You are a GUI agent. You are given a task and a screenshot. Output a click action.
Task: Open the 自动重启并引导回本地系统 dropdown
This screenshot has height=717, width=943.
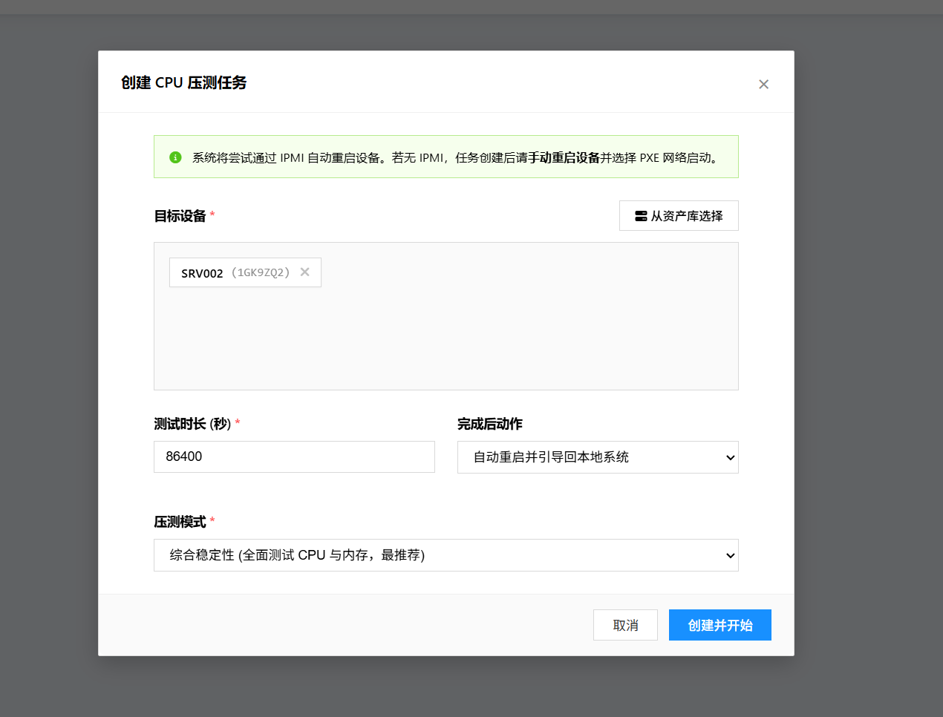click(587, 457)
